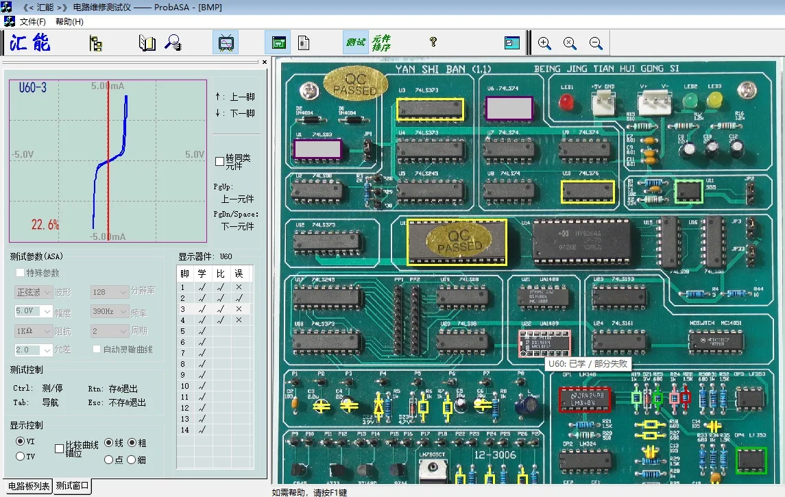This screenshot has width=785, height=497.
Task: Expand the 2.0 tolerance dropdown
Action: [x=47, y=350]
